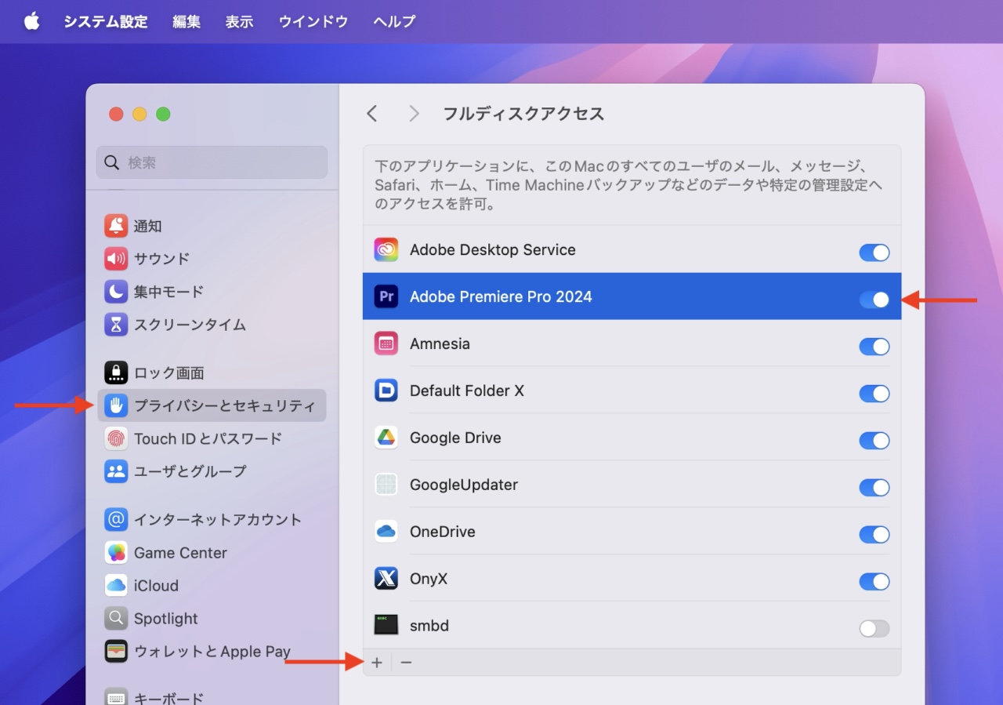Select the 通知 sidebar label

point(147,226)
